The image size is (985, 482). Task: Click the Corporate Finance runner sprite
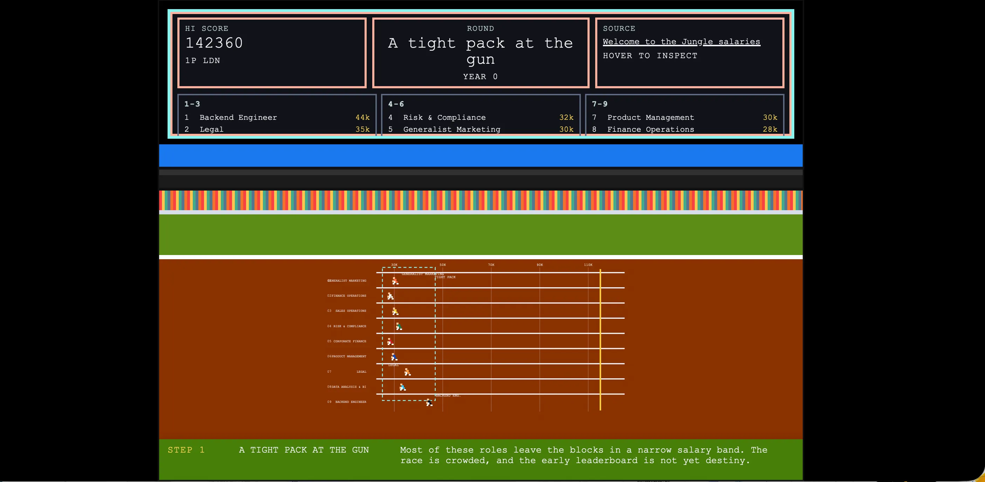390,342
